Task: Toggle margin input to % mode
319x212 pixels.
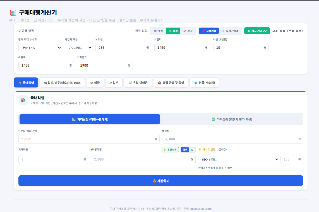Action: point(192,150)
